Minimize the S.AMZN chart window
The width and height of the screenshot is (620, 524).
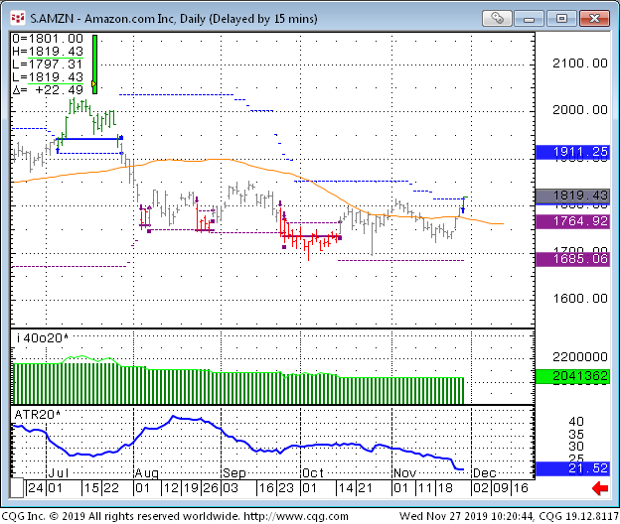(x=529, y=18)
